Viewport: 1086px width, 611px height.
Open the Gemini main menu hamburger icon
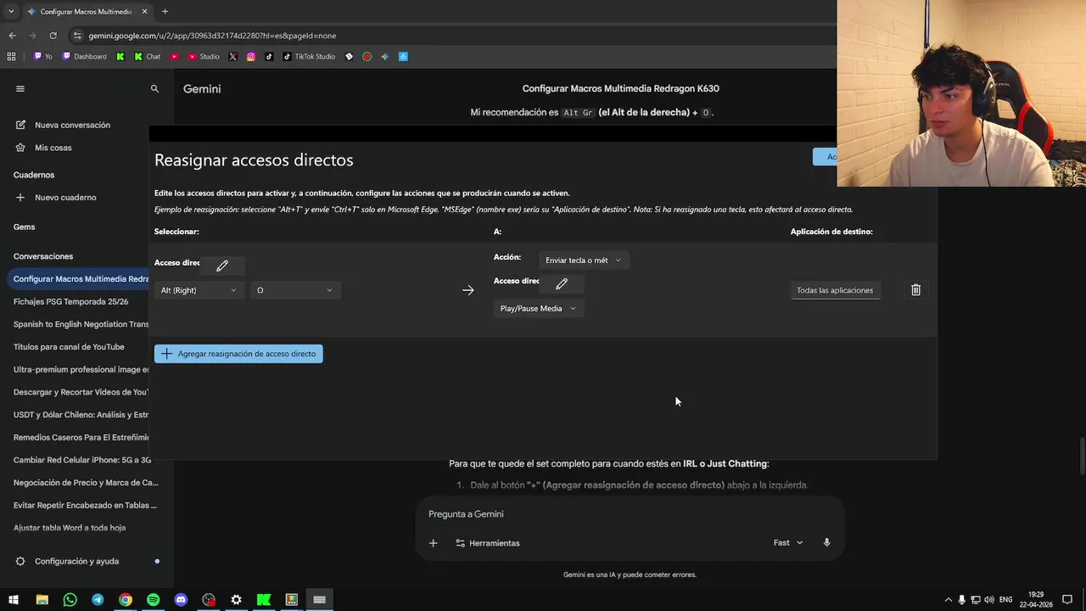[20, 88]
